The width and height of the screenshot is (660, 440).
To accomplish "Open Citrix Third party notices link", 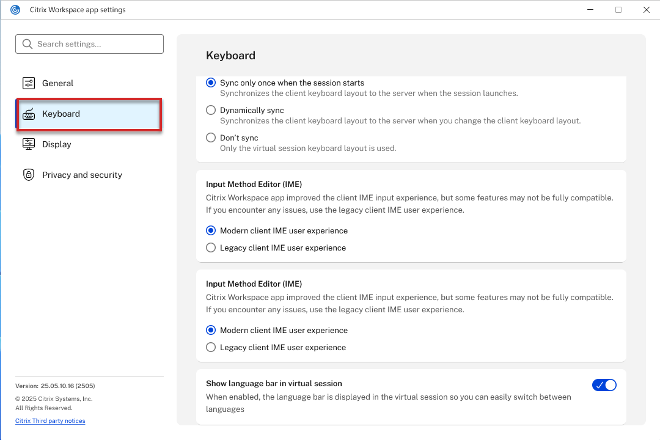I will (50, 420).
